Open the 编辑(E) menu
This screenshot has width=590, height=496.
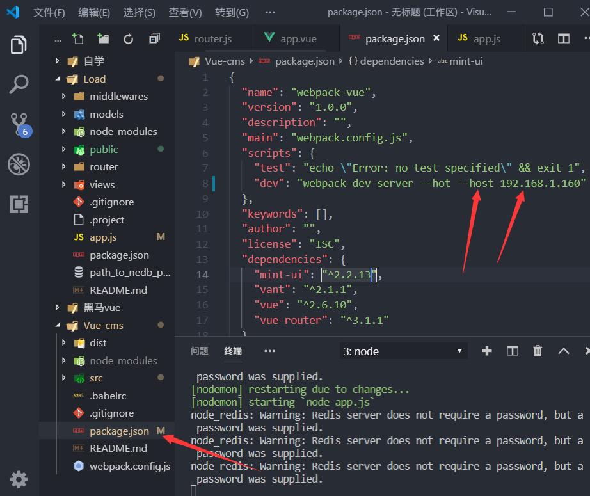click(93, 12)
